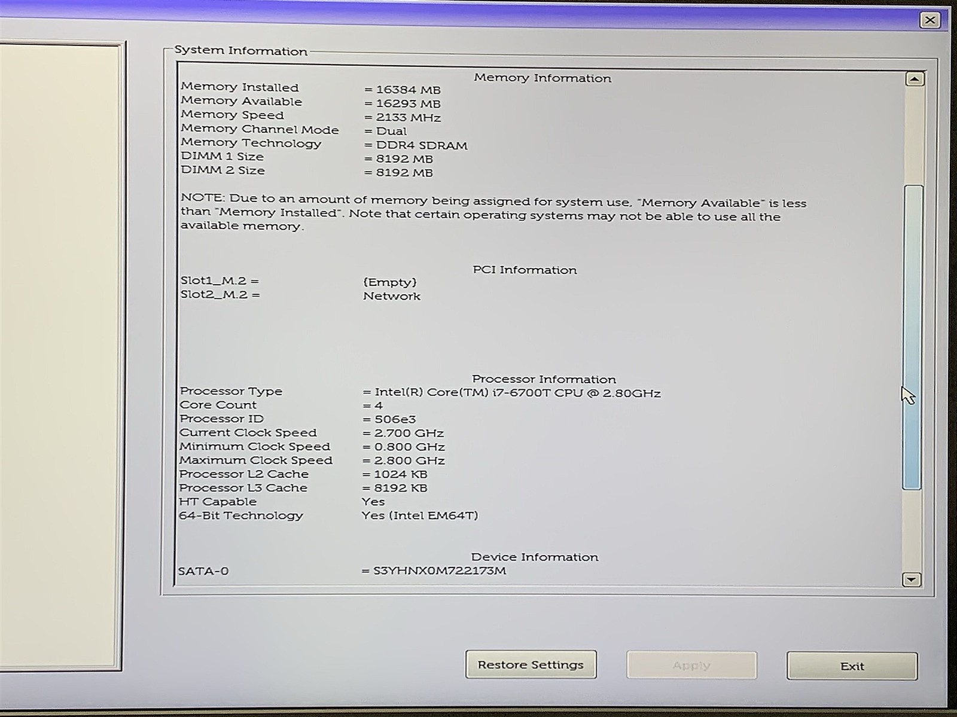Exit the BIOS setup with Exit button

(x=852, y=666)
